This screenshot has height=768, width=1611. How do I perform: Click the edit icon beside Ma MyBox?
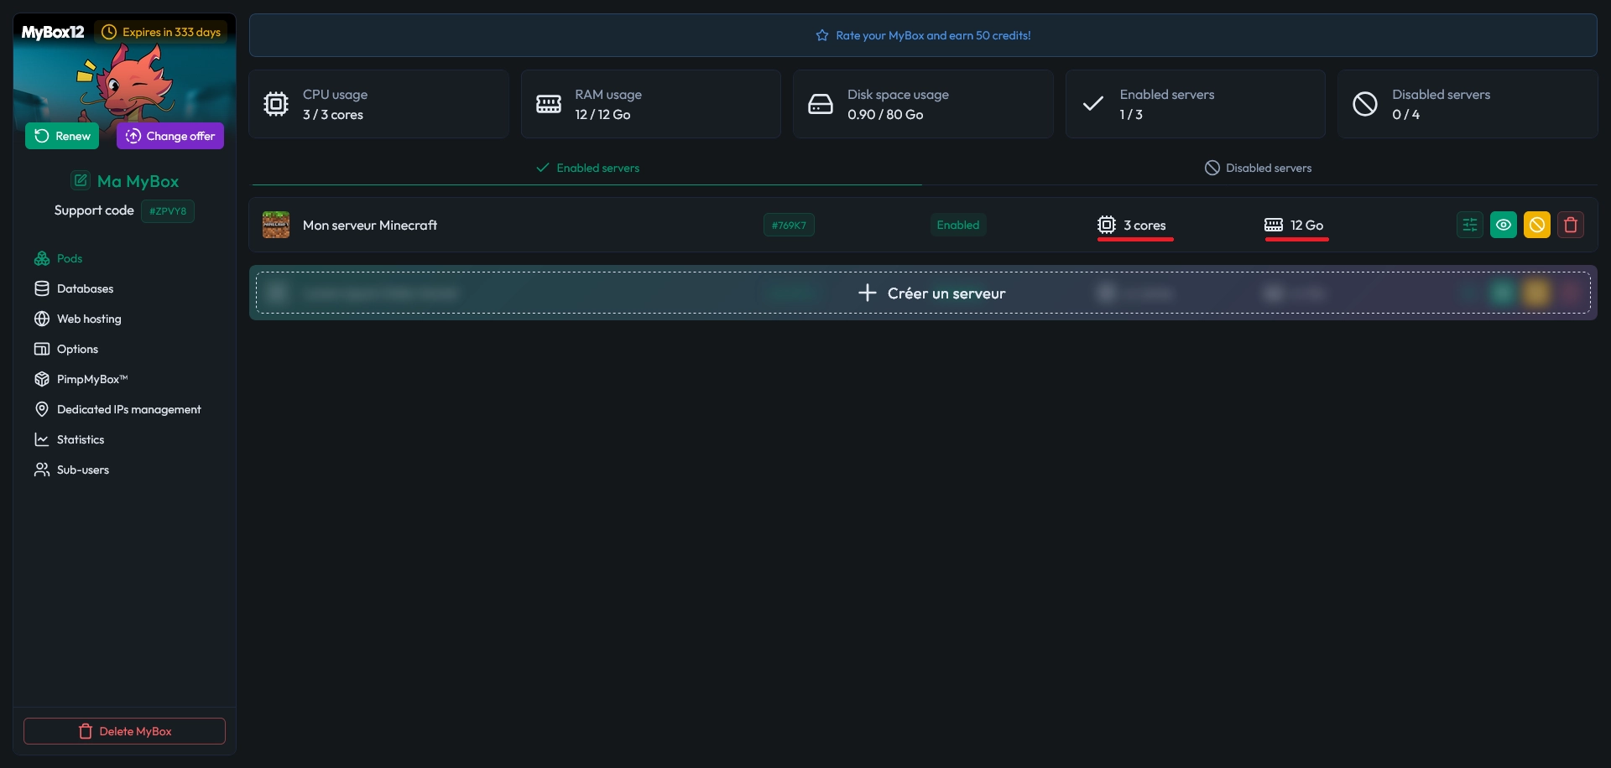[81, 181]
